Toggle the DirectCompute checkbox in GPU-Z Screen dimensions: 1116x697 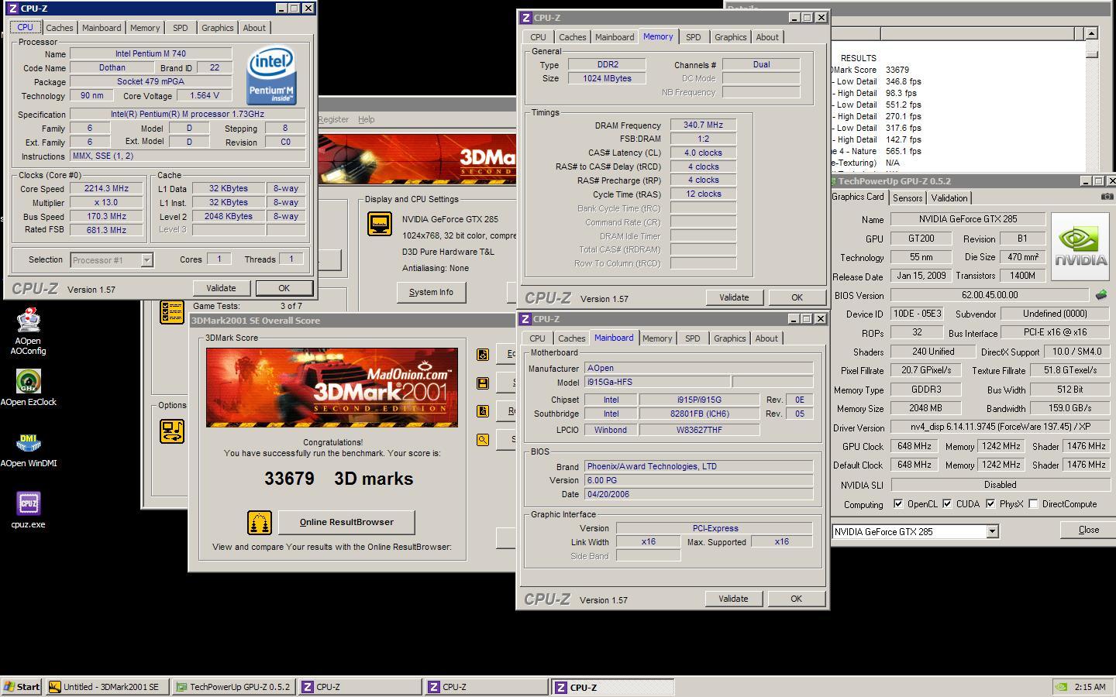[x=1033, y=504]
